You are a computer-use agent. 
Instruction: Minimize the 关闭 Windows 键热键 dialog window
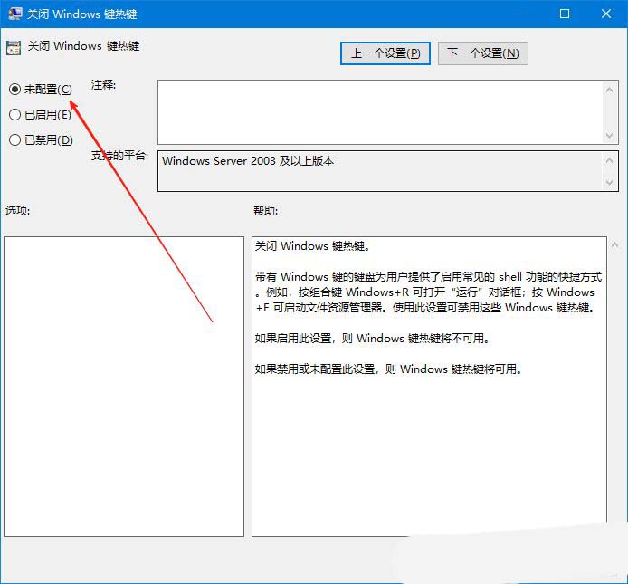tap(523, 14)
